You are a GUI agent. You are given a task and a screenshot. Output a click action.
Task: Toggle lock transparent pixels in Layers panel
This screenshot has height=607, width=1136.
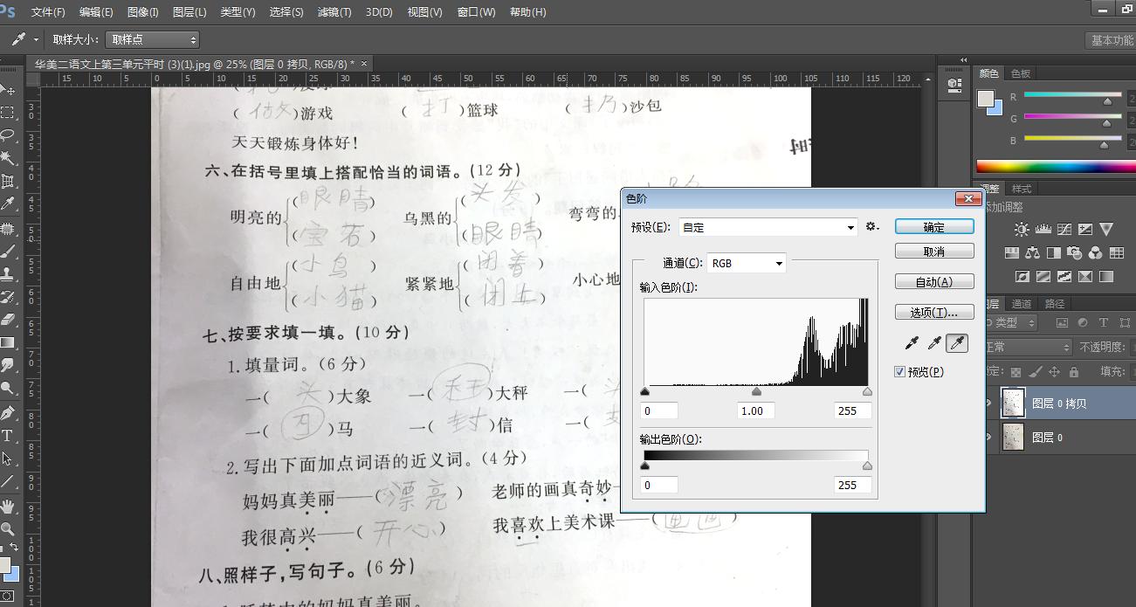(1016, 372)
